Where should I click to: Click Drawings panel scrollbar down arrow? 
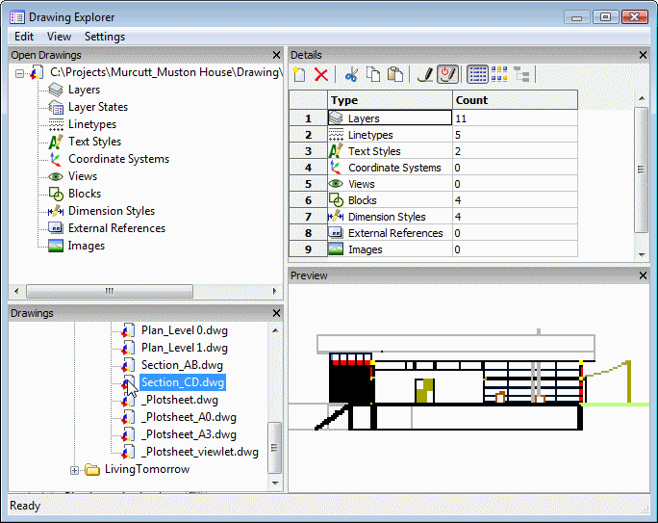tap(275, 484)
